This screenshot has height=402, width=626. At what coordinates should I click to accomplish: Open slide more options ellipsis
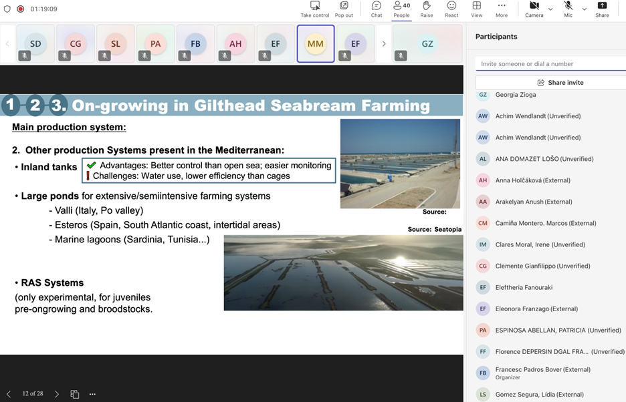click(x=92, y=394)
